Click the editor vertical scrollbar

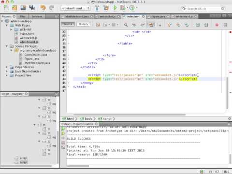coord(227,93)
